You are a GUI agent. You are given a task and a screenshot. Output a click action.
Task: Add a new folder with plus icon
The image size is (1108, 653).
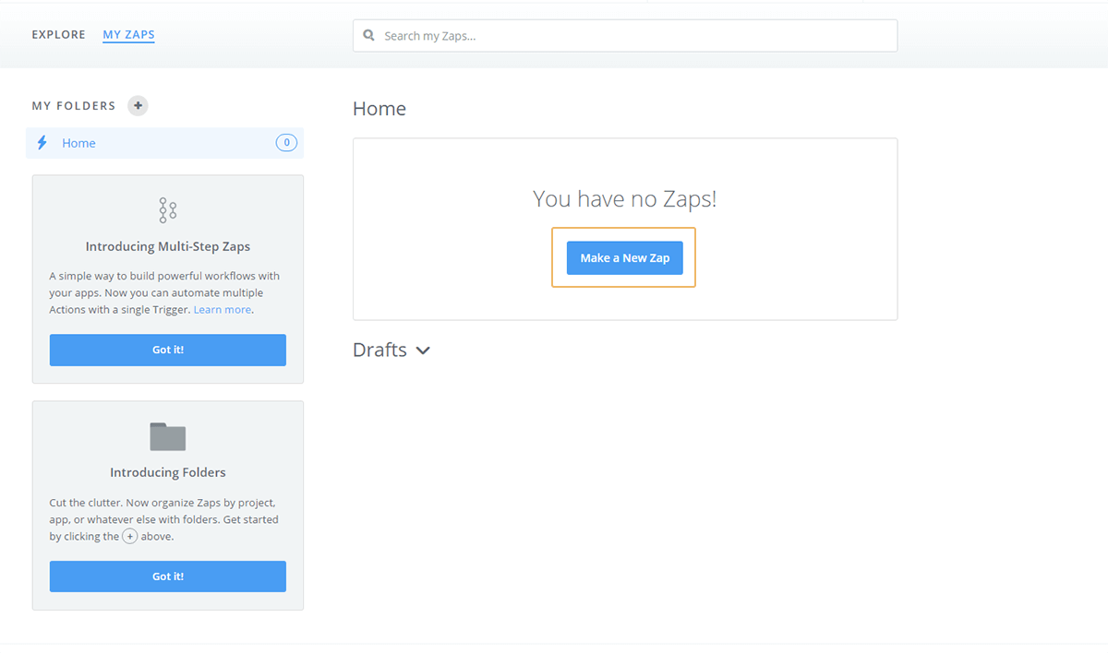138,106
